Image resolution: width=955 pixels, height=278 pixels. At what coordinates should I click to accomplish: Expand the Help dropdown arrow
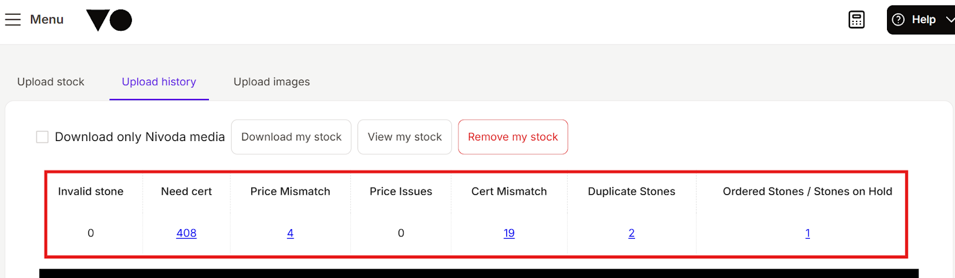point(950,20)
